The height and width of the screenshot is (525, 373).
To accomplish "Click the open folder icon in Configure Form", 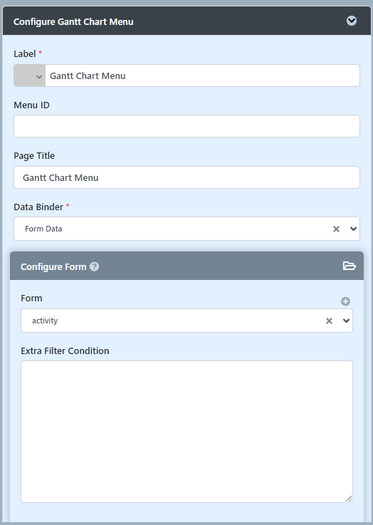I will click(x=350, y=266).
